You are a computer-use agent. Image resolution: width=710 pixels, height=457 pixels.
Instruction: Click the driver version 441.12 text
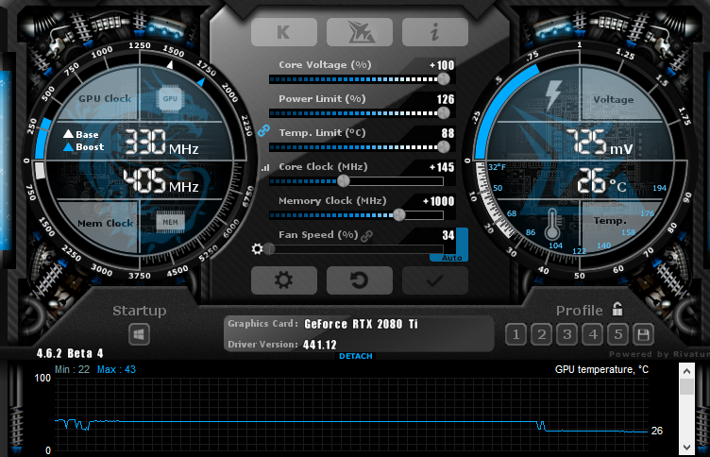pyautogui.click(x=320, y=345)
